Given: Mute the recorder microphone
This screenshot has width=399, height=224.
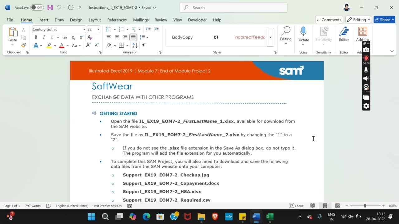Looking at the screenshot, I should (x=366, y=70).
